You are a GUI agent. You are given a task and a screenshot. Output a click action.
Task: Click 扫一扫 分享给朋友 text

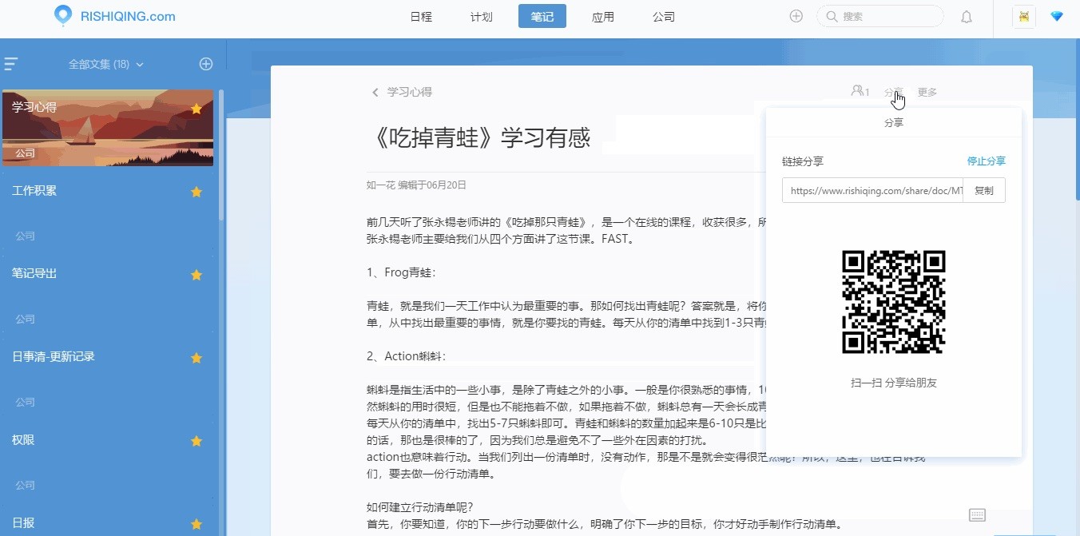(894, 383)
